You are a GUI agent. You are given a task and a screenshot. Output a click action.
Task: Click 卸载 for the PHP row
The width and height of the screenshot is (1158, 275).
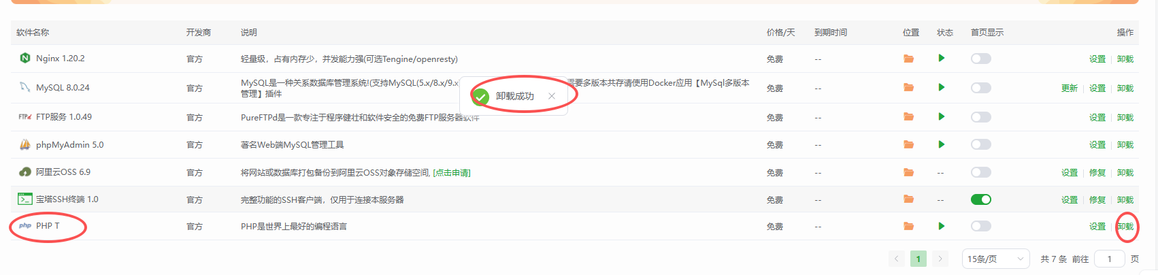tap(1125, 227)
